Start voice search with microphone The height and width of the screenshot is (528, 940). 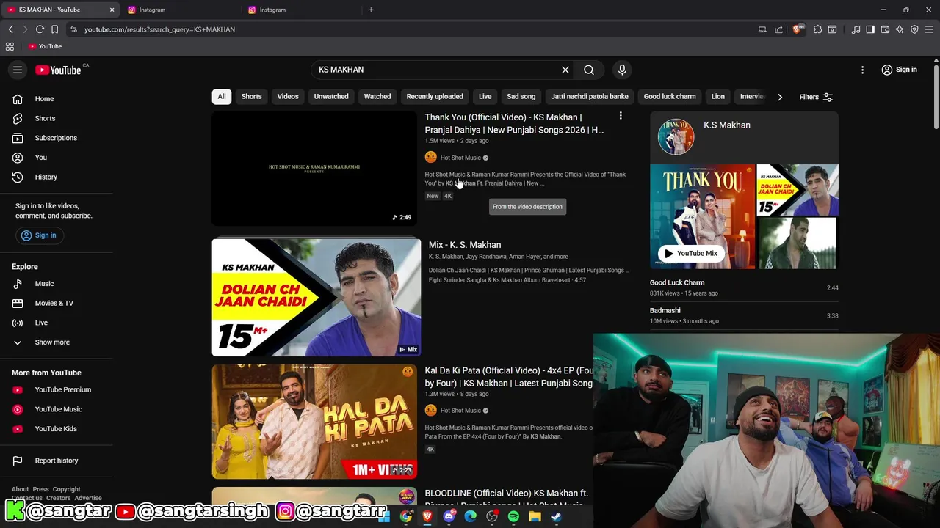click(622, 70)
